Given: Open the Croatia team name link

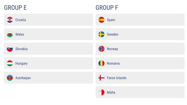Looking at the screenshot, I should tap(20, 20).
